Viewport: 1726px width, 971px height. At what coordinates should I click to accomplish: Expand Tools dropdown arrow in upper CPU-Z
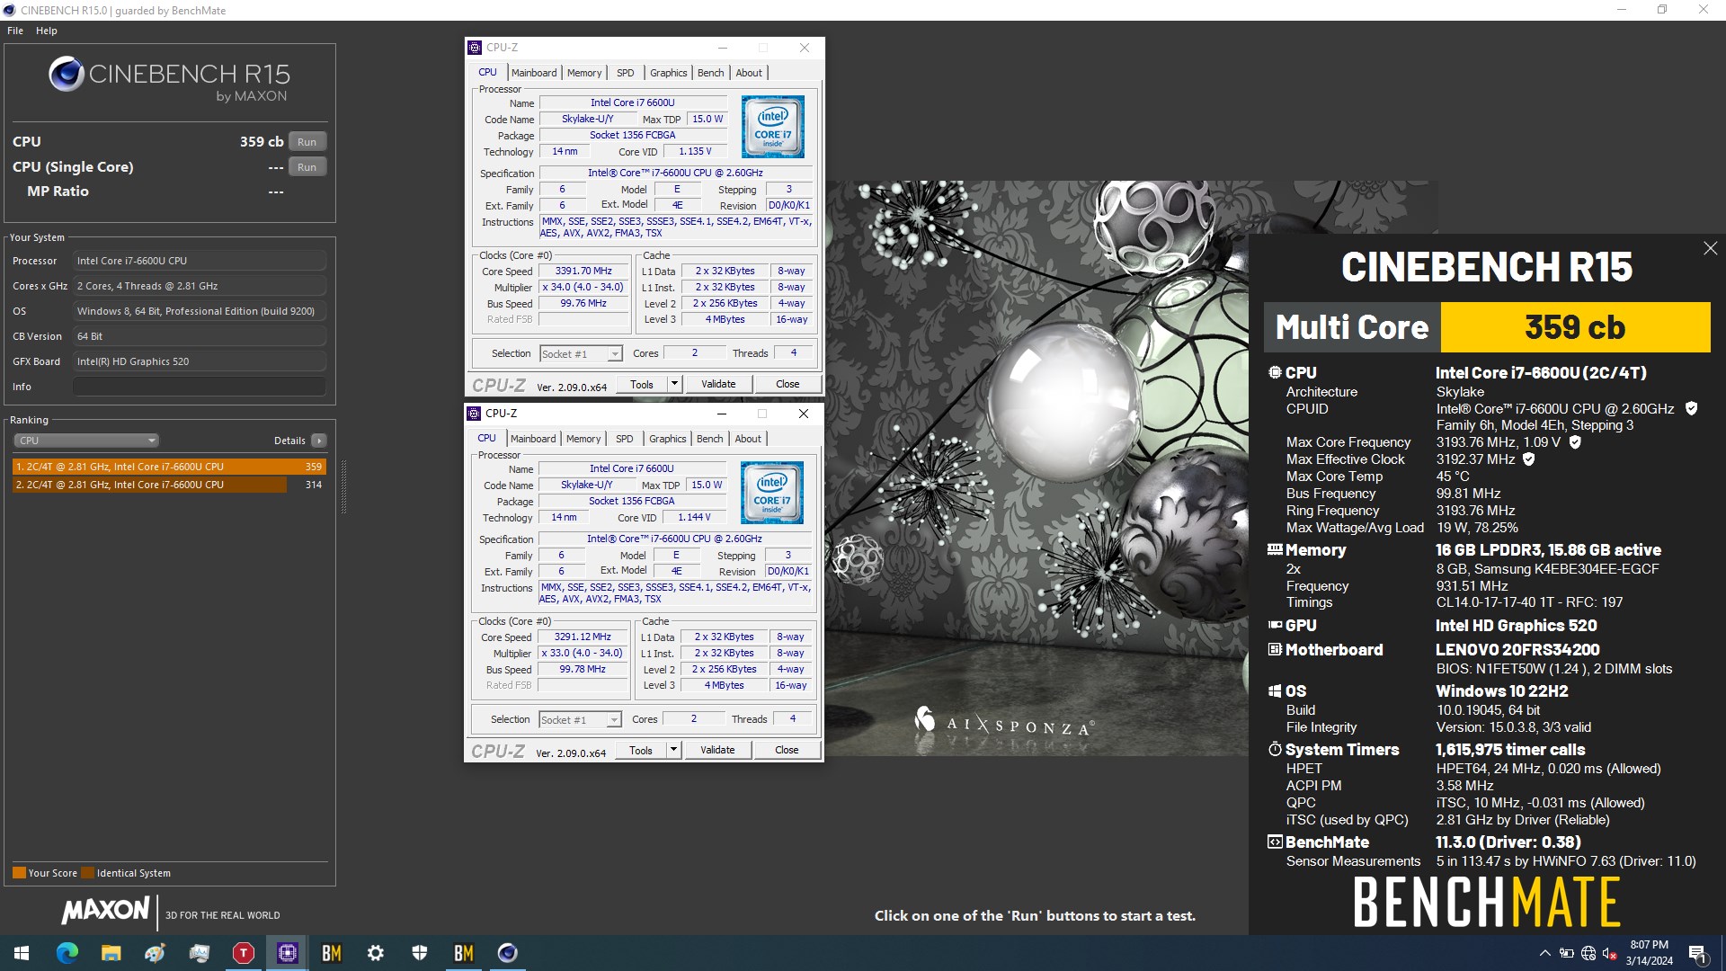pyautogui.click(x=675, y=385)
